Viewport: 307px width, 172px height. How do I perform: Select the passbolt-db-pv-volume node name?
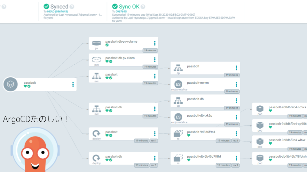(122, 41)
